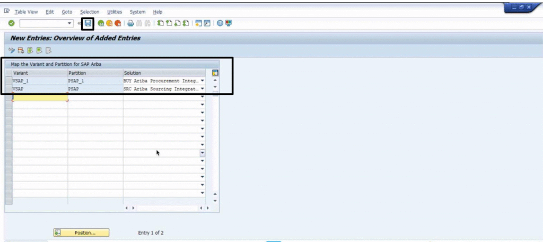Open the boxed Solution dropdown near the cursor
The width and height of the screenshot is (543, 242).
coord(203,153)
